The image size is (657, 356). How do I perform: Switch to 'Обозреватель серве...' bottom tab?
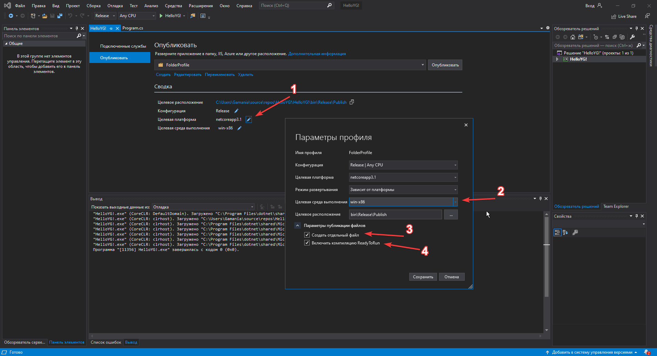coord(24,342)
